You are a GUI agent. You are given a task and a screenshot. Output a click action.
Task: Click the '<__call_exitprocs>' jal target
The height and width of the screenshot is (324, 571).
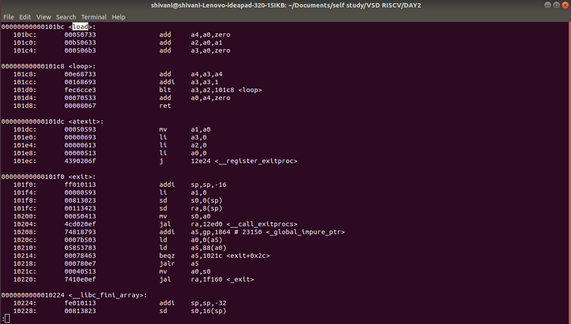click(262, 224)
